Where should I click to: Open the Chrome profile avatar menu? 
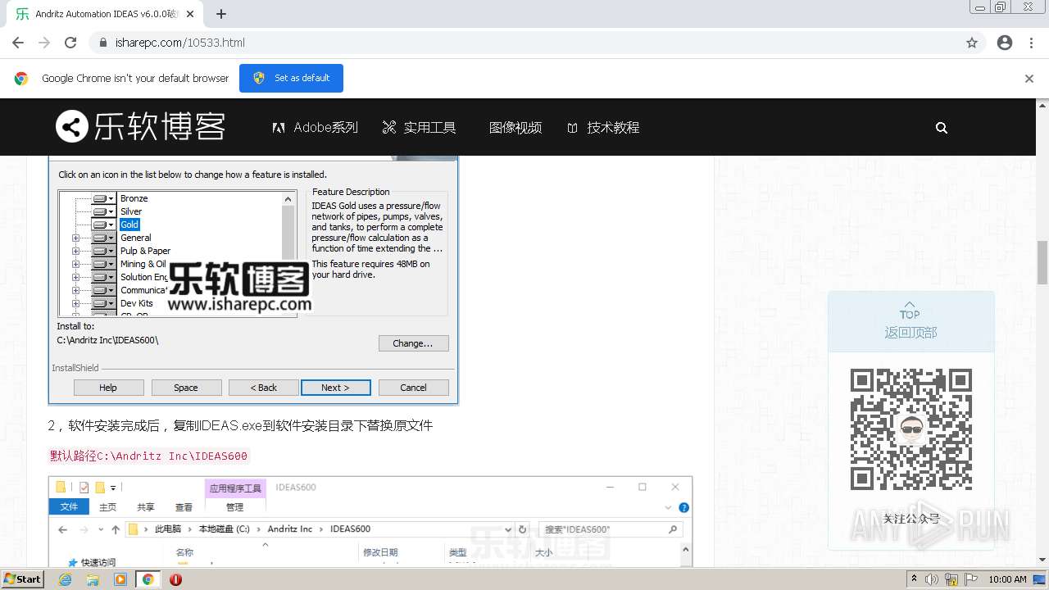(1005, 43)
